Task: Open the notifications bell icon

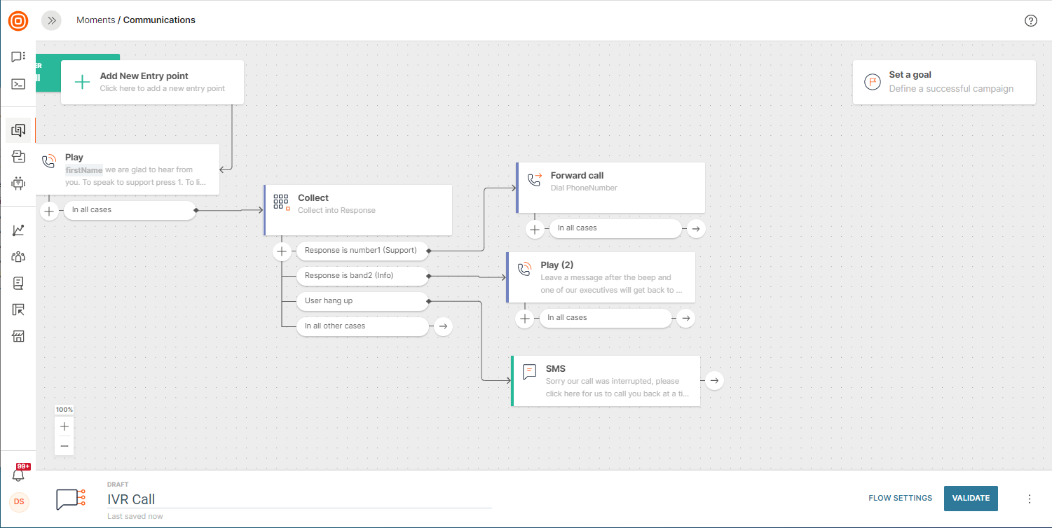Action: 19,475
